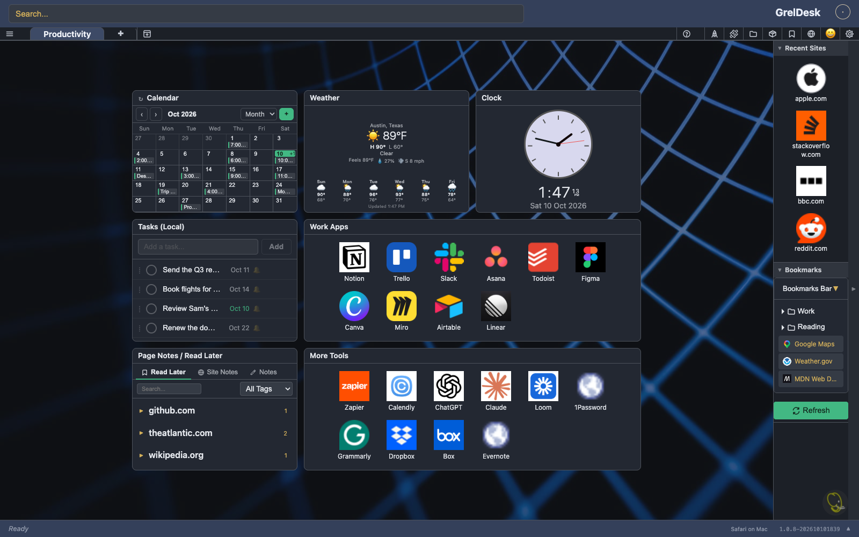The width and height of the screenshot is (859, 537).
Task: Open Zapier in More Tools
Action: (x=354, y=386)
